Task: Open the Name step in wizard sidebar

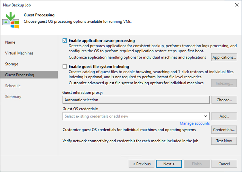Action: tap(10, 42)
